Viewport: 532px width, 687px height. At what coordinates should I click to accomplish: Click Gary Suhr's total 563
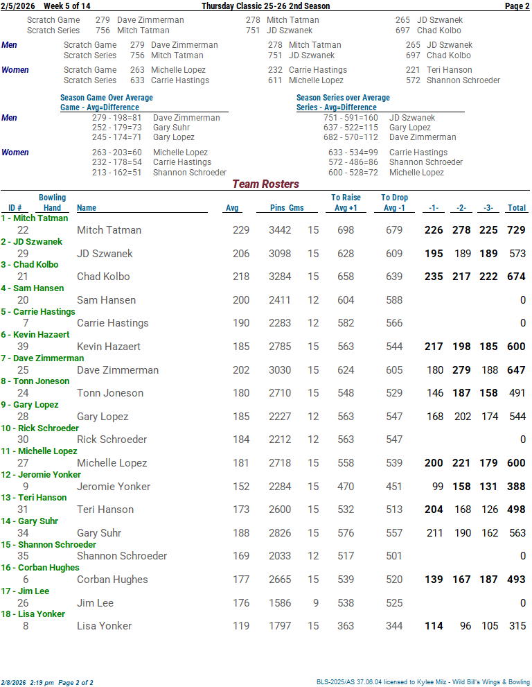tap(517, 533)
